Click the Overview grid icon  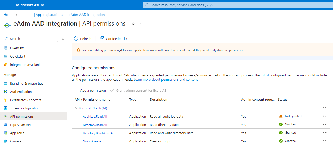click(x=5, y=48)
